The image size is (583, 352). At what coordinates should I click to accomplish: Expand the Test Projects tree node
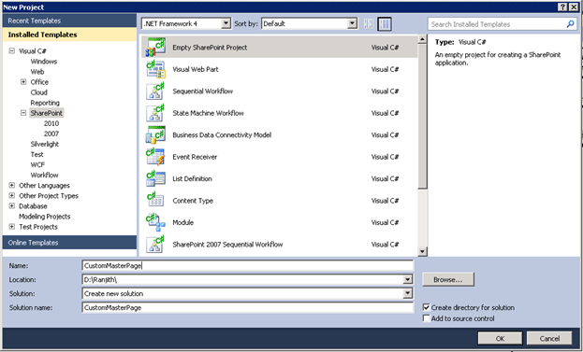click(x=12, y=227)
